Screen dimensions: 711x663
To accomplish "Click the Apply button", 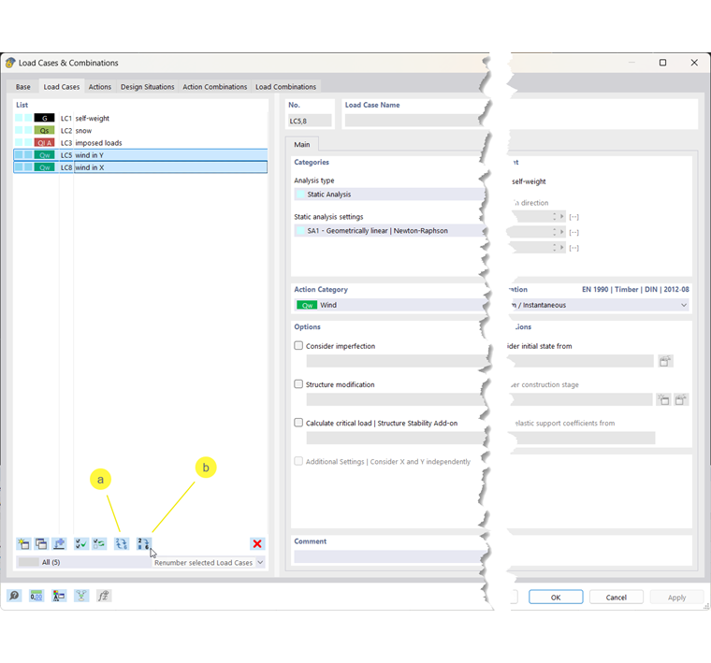I will [x=676, y=598].
